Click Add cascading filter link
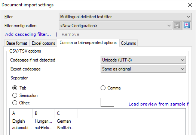Image resolution: width=196 pixels, height=135 pixels. [x=28, y=34]
